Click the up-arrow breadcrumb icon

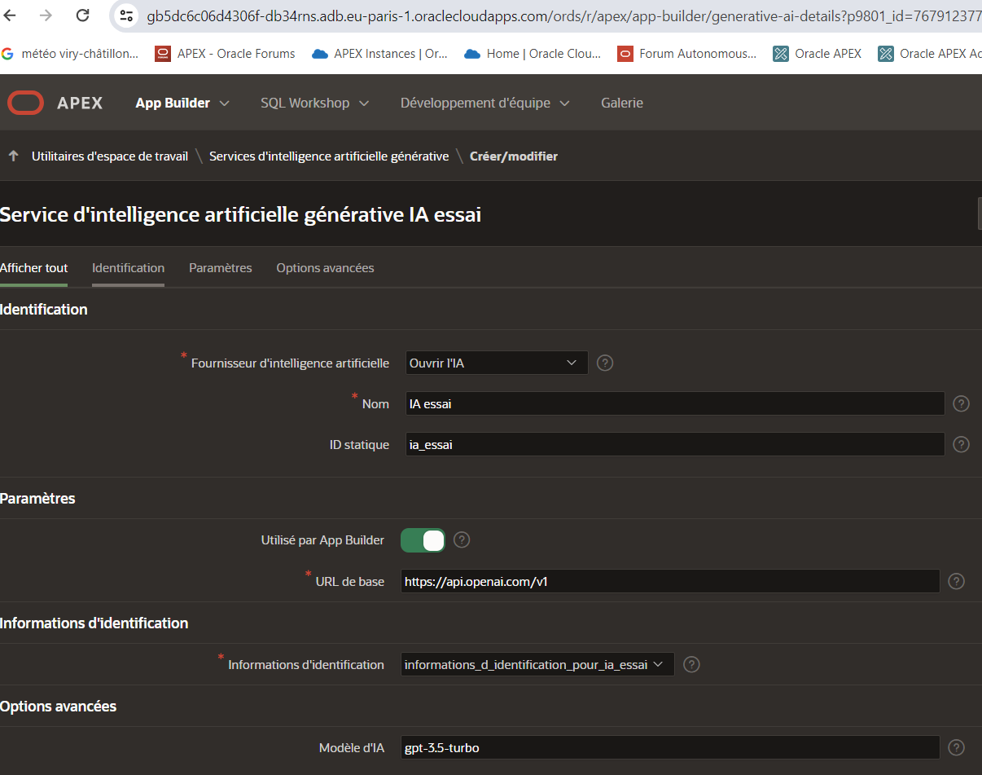click(x=13, y=156)
